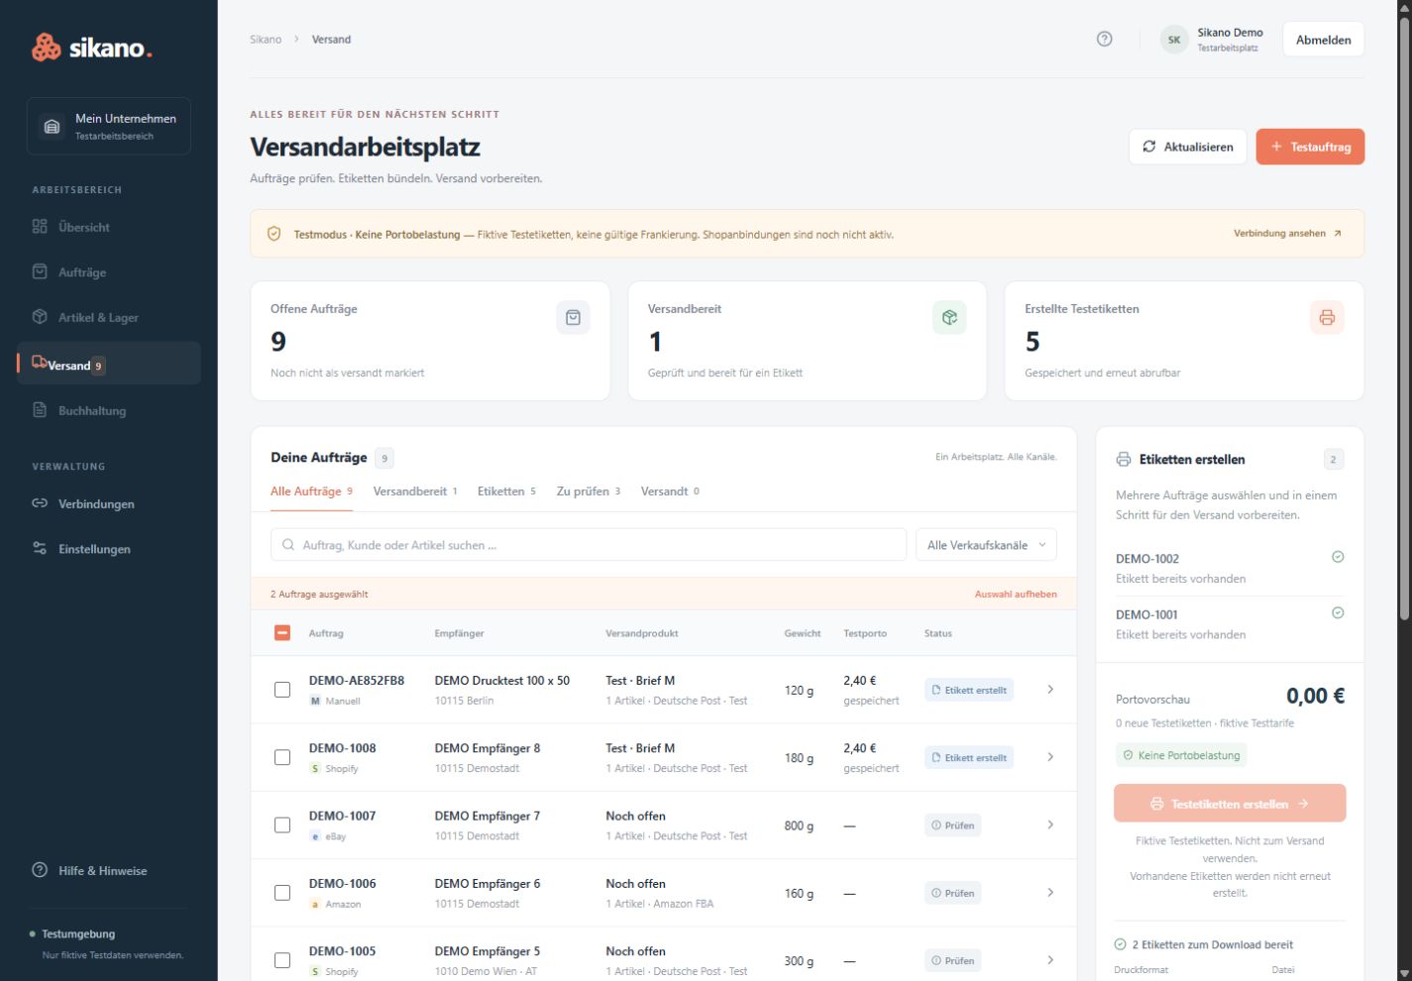Switch to the Etiketten tab
The width and height of the screenshot is (1412, 981).
click(x=506, y=491)
